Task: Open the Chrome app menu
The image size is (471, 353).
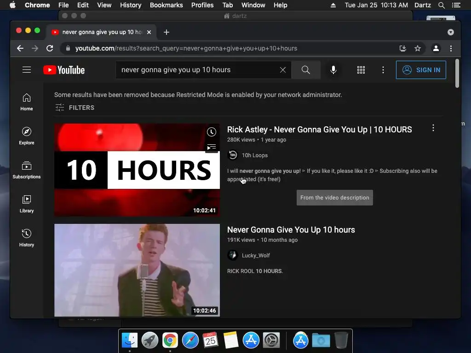Action: pyautogui.click(x=37, y=5)
